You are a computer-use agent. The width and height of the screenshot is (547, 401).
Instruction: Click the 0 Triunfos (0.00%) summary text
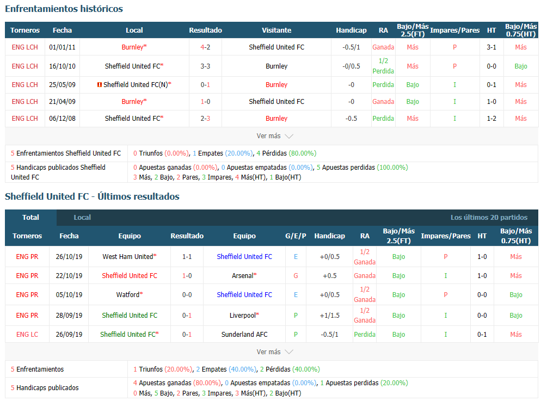161,153
